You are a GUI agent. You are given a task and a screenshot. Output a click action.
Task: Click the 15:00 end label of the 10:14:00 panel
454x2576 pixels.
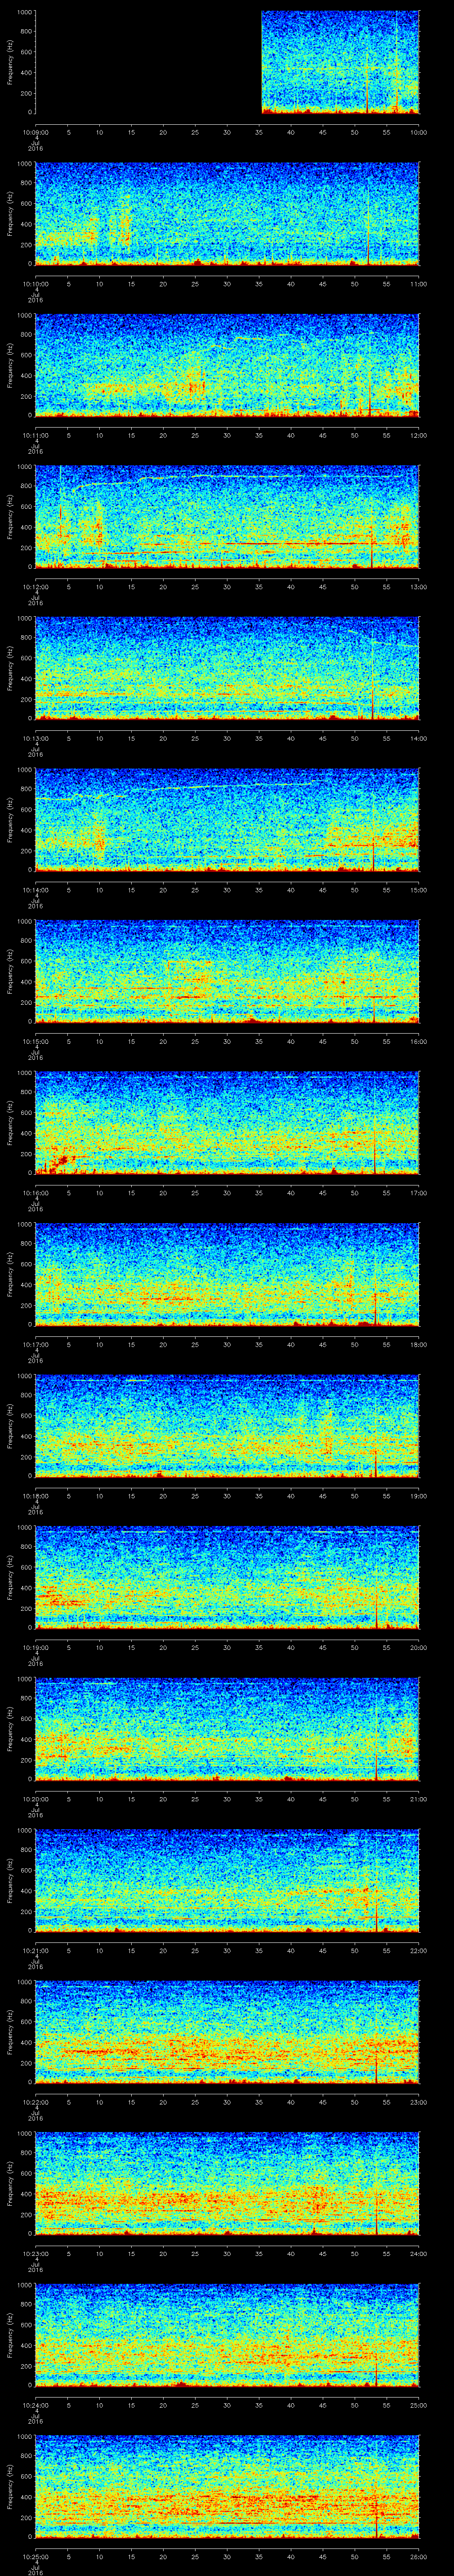[x=418, y=889]
